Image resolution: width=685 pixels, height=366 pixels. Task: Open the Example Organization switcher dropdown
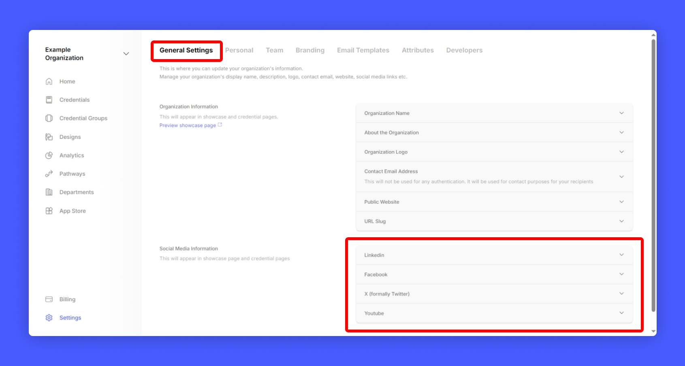(126, 54)
